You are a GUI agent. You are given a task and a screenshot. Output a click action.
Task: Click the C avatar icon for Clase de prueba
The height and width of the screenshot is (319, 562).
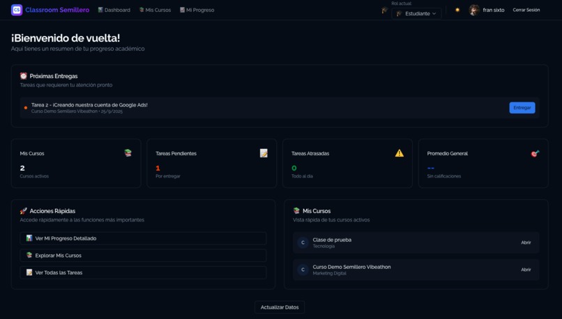tap(303, 242)
